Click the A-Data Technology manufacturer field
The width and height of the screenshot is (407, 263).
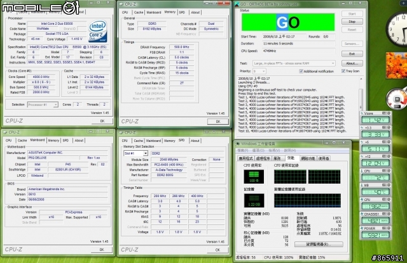pos(169,170)
